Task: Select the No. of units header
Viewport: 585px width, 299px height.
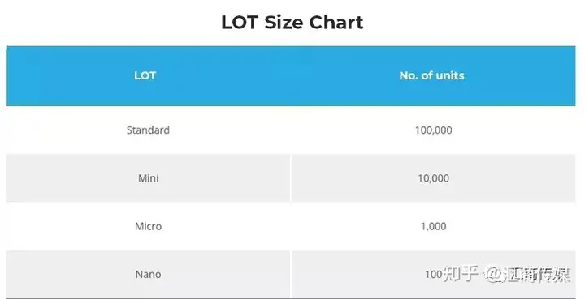Action: (431, 75)
